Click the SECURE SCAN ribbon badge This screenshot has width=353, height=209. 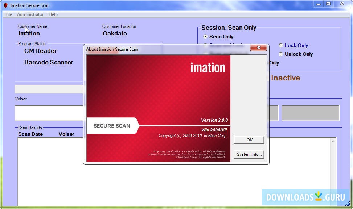[113, 126]
